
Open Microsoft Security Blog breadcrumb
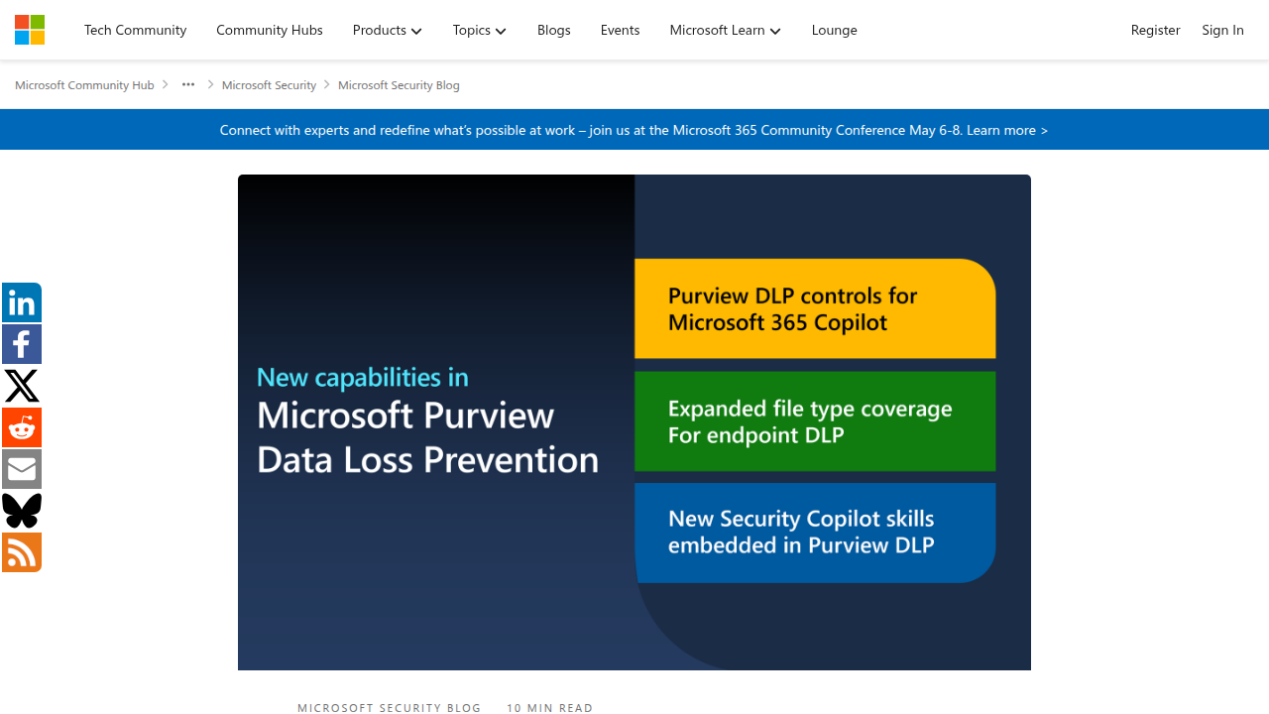pos(400,85)
